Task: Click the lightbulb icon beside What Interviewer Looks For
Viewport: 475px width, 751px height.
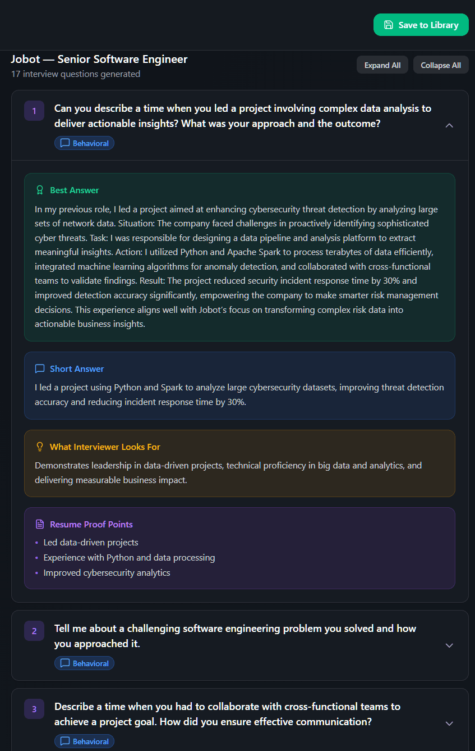Action: click(40, 447)
